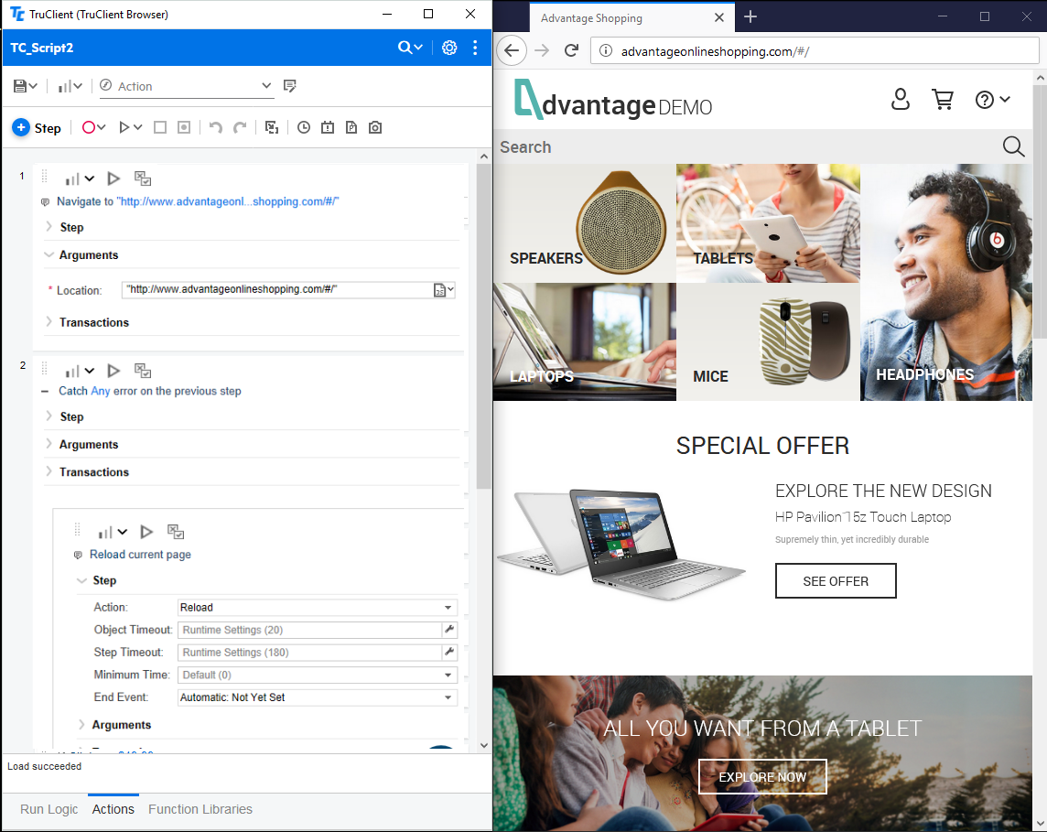Image resolution: width=1047 pixels, height=832 pixels.
Task: Play step 1 Navigate action
Action: coord(113,178)
